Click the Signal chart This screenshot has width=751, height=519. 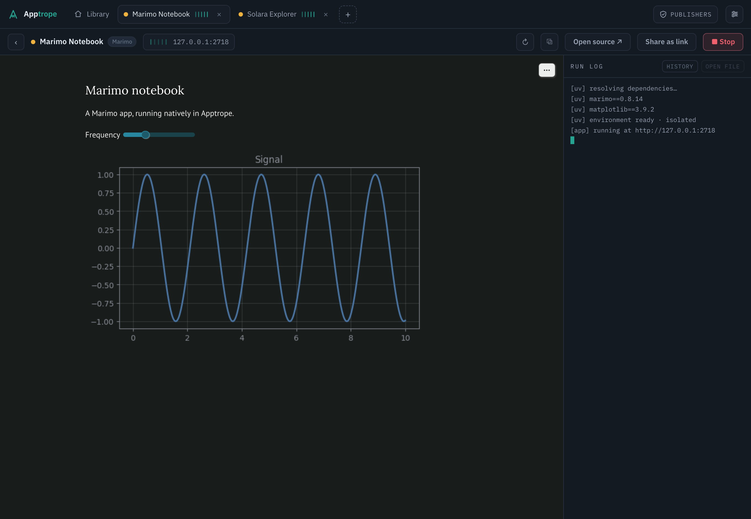point(255,248)
